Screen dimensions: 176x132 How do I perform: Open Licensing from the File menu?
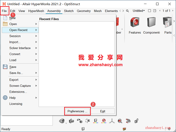(16, 104)
